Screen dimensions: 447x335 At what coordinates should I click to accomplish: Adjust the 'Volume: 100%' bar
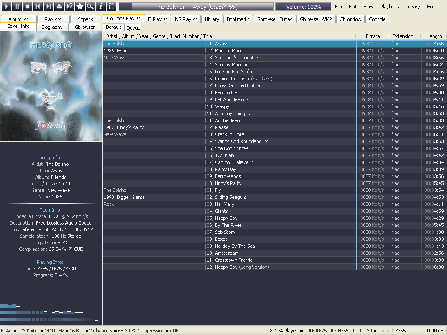point(303,7)
